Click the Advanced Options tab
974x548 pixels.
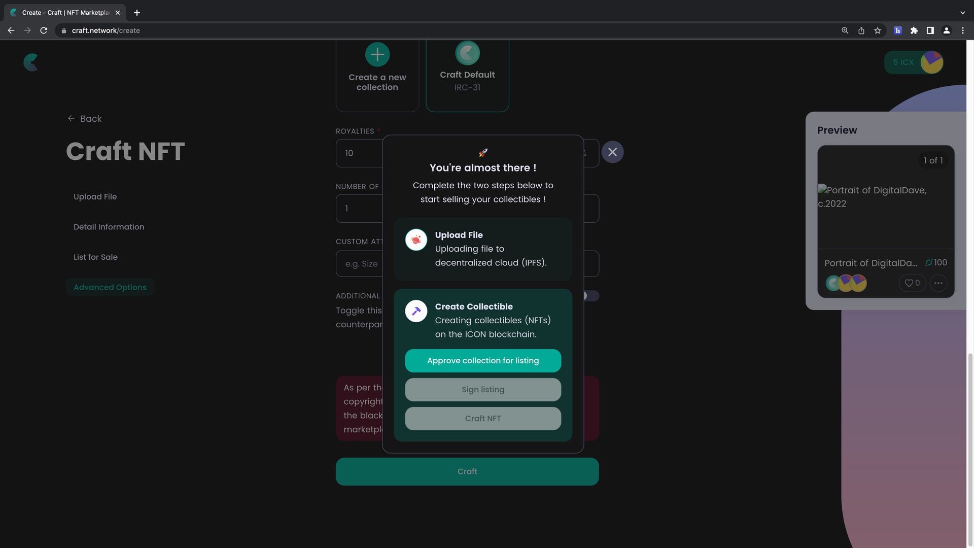pyautogui.click(x=110, y=288)
